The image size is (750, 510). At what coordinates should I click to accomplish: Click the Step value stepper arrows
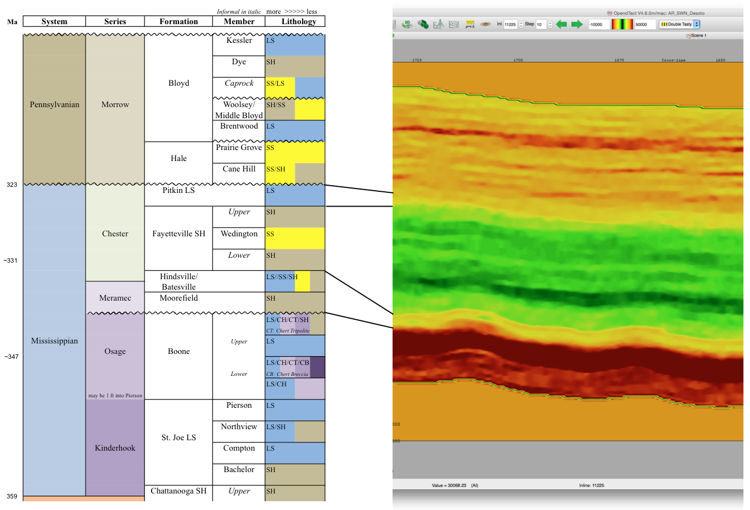point(550,24)
